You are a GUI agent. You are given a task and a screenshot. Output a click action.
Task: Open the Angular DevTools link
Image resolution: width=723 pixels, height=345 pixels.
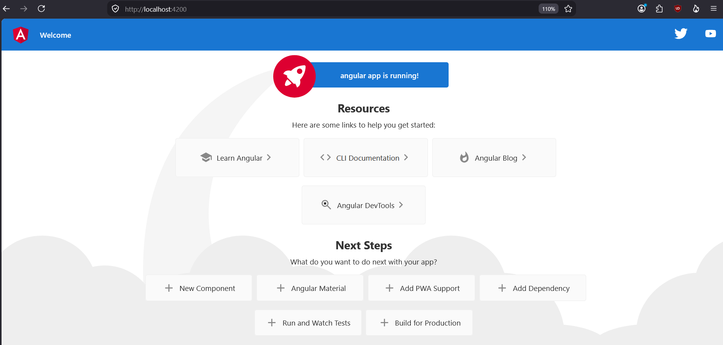tap(364, 205)
